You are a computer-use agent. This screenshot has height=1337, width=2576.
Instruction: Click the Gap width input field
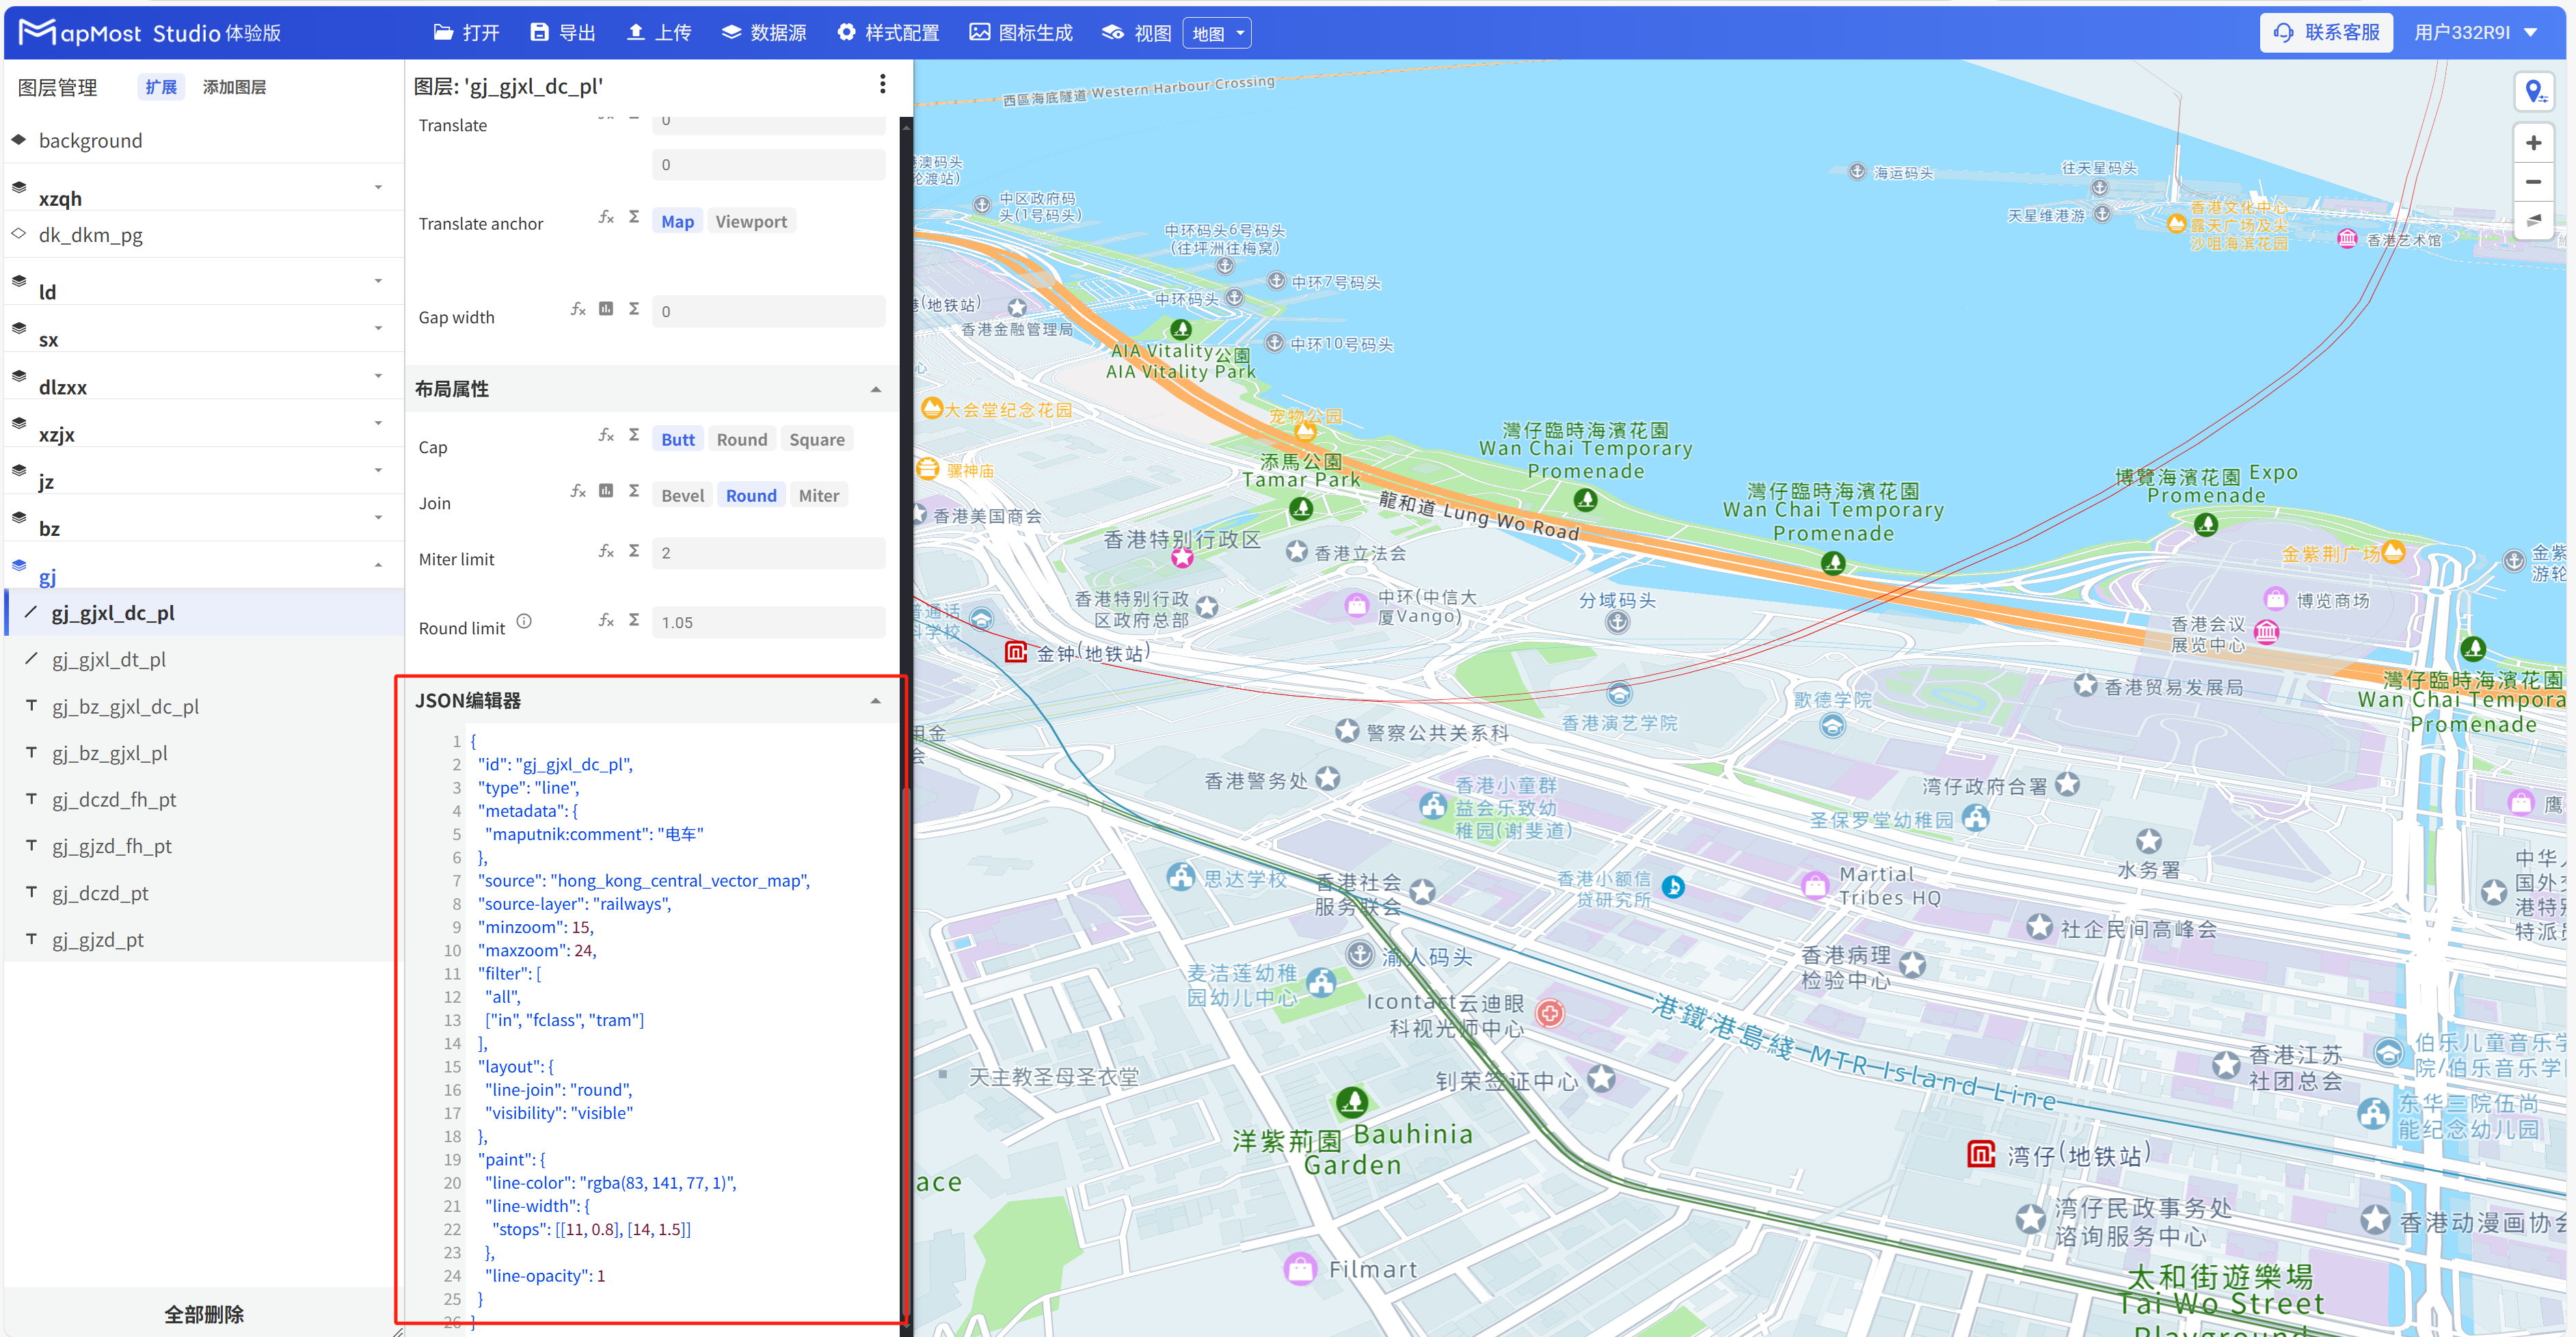click(x=768, y=311)
